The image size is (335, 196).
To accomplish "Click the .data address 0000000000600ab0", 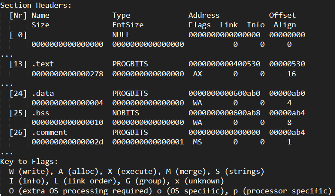I will coord(224,93).
